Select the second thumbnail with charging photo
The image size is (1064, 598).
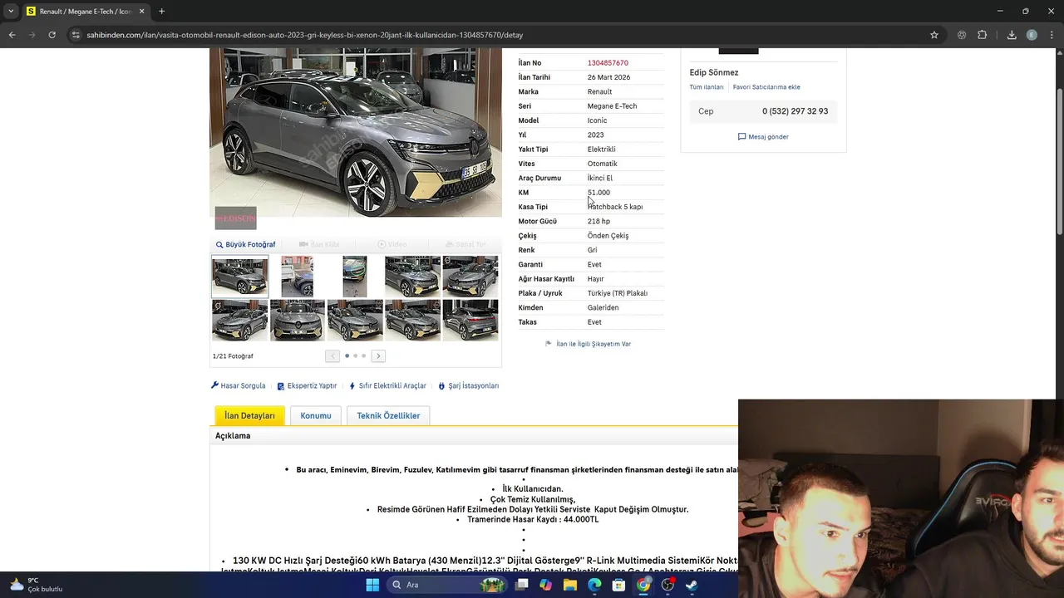click(x=298, y=277)
